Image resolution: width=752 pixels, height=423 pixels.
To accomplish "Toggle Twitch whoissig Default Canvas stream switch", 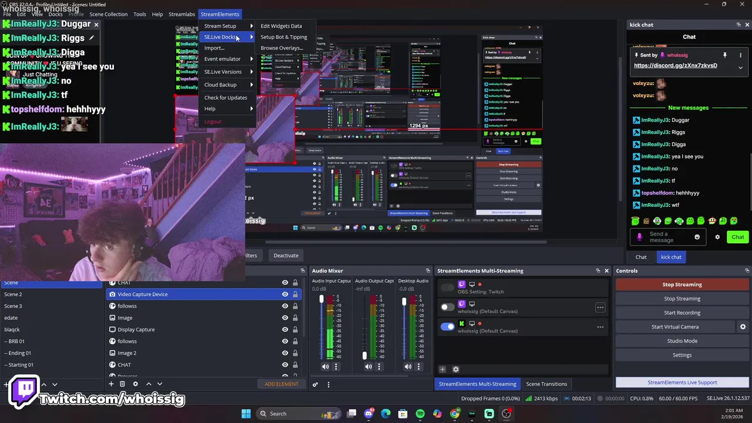I will pos(448,307).
